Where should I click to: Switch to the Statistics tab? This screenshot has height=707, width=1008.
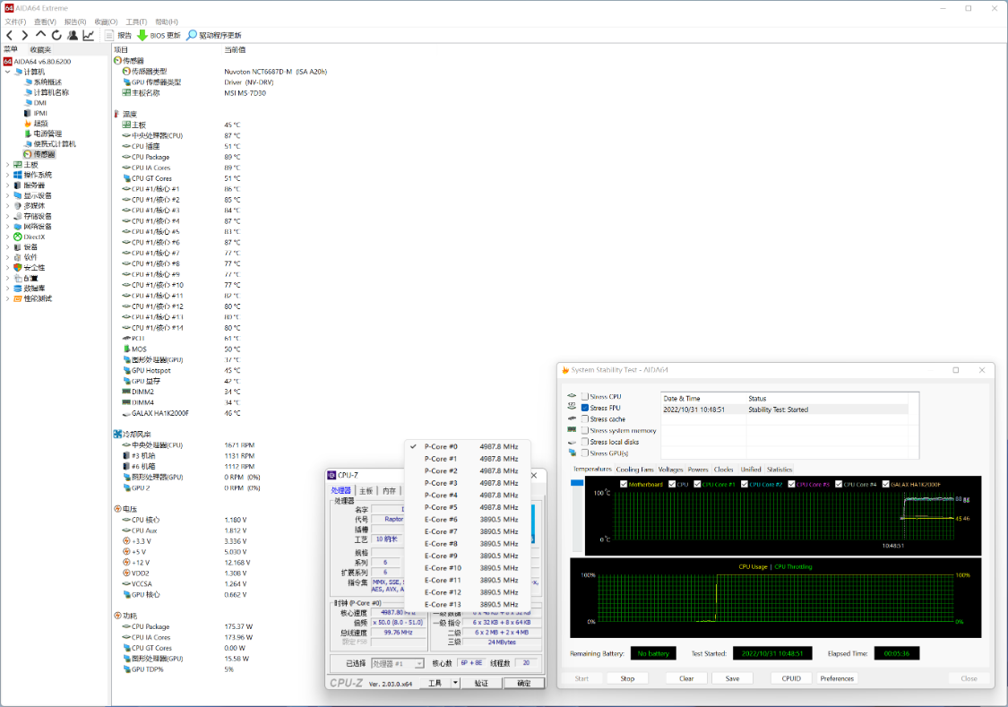pyautogui.click(x=780, y=470)
